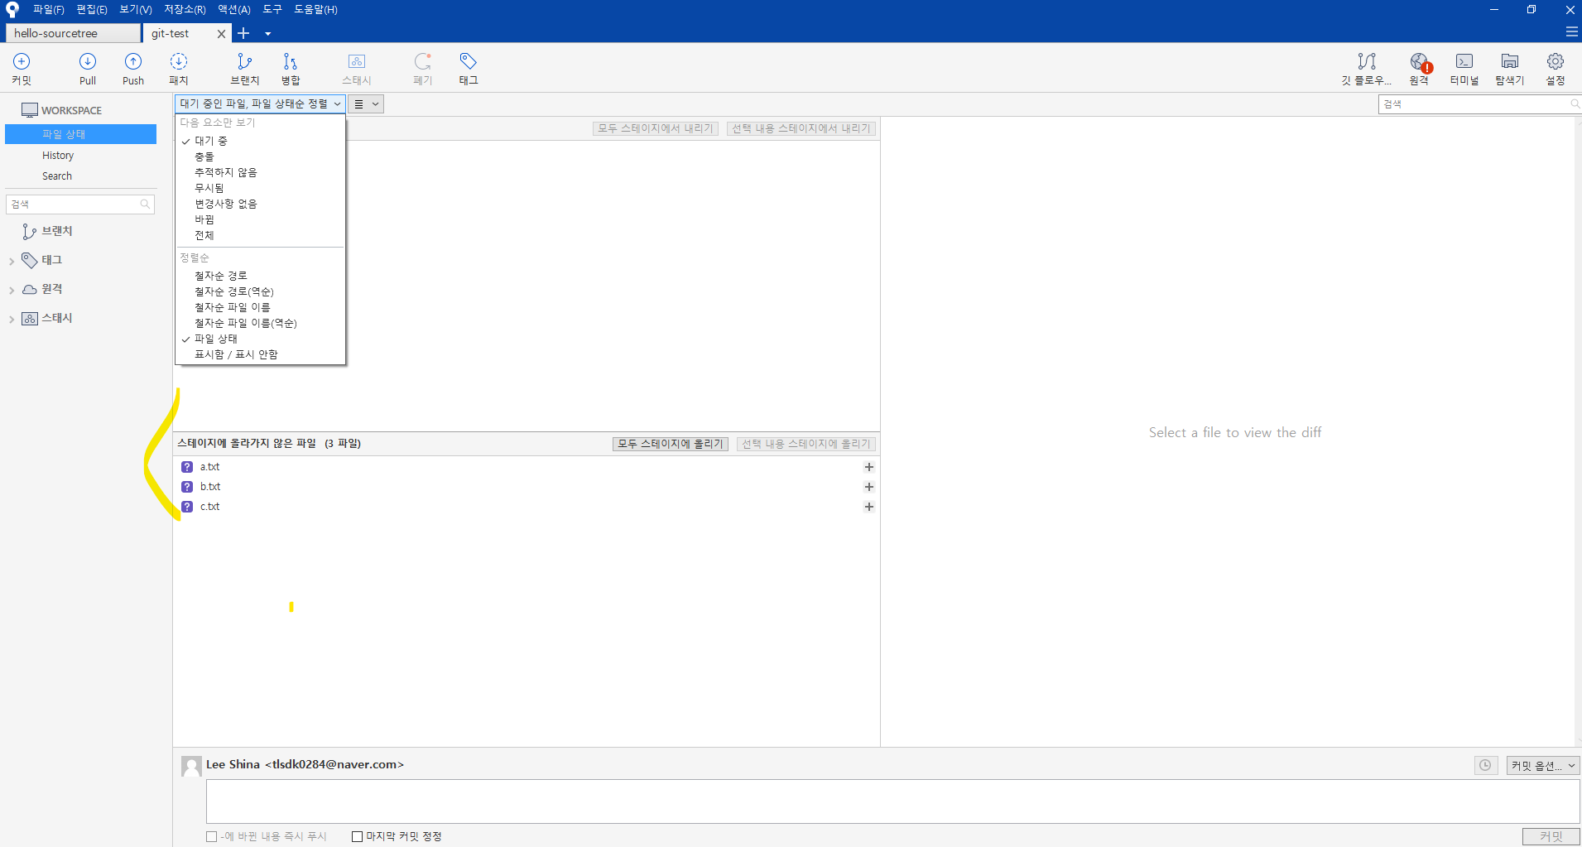Click the user avatar beside Lee Shina
The height and width of the screenshot is (847, 1582).
[x=191, y=766]
